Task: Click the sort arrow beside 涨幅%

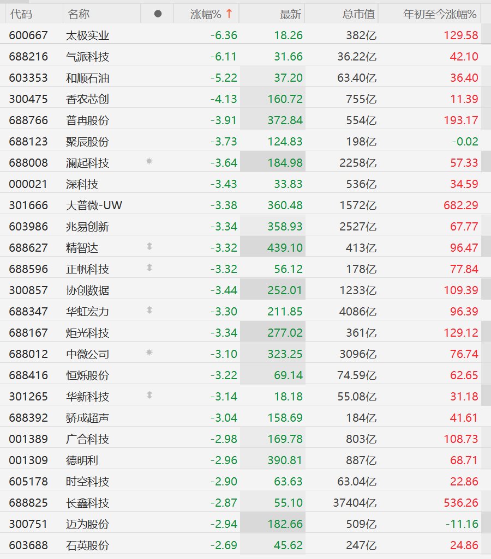Action: click(x=229, y=14)
